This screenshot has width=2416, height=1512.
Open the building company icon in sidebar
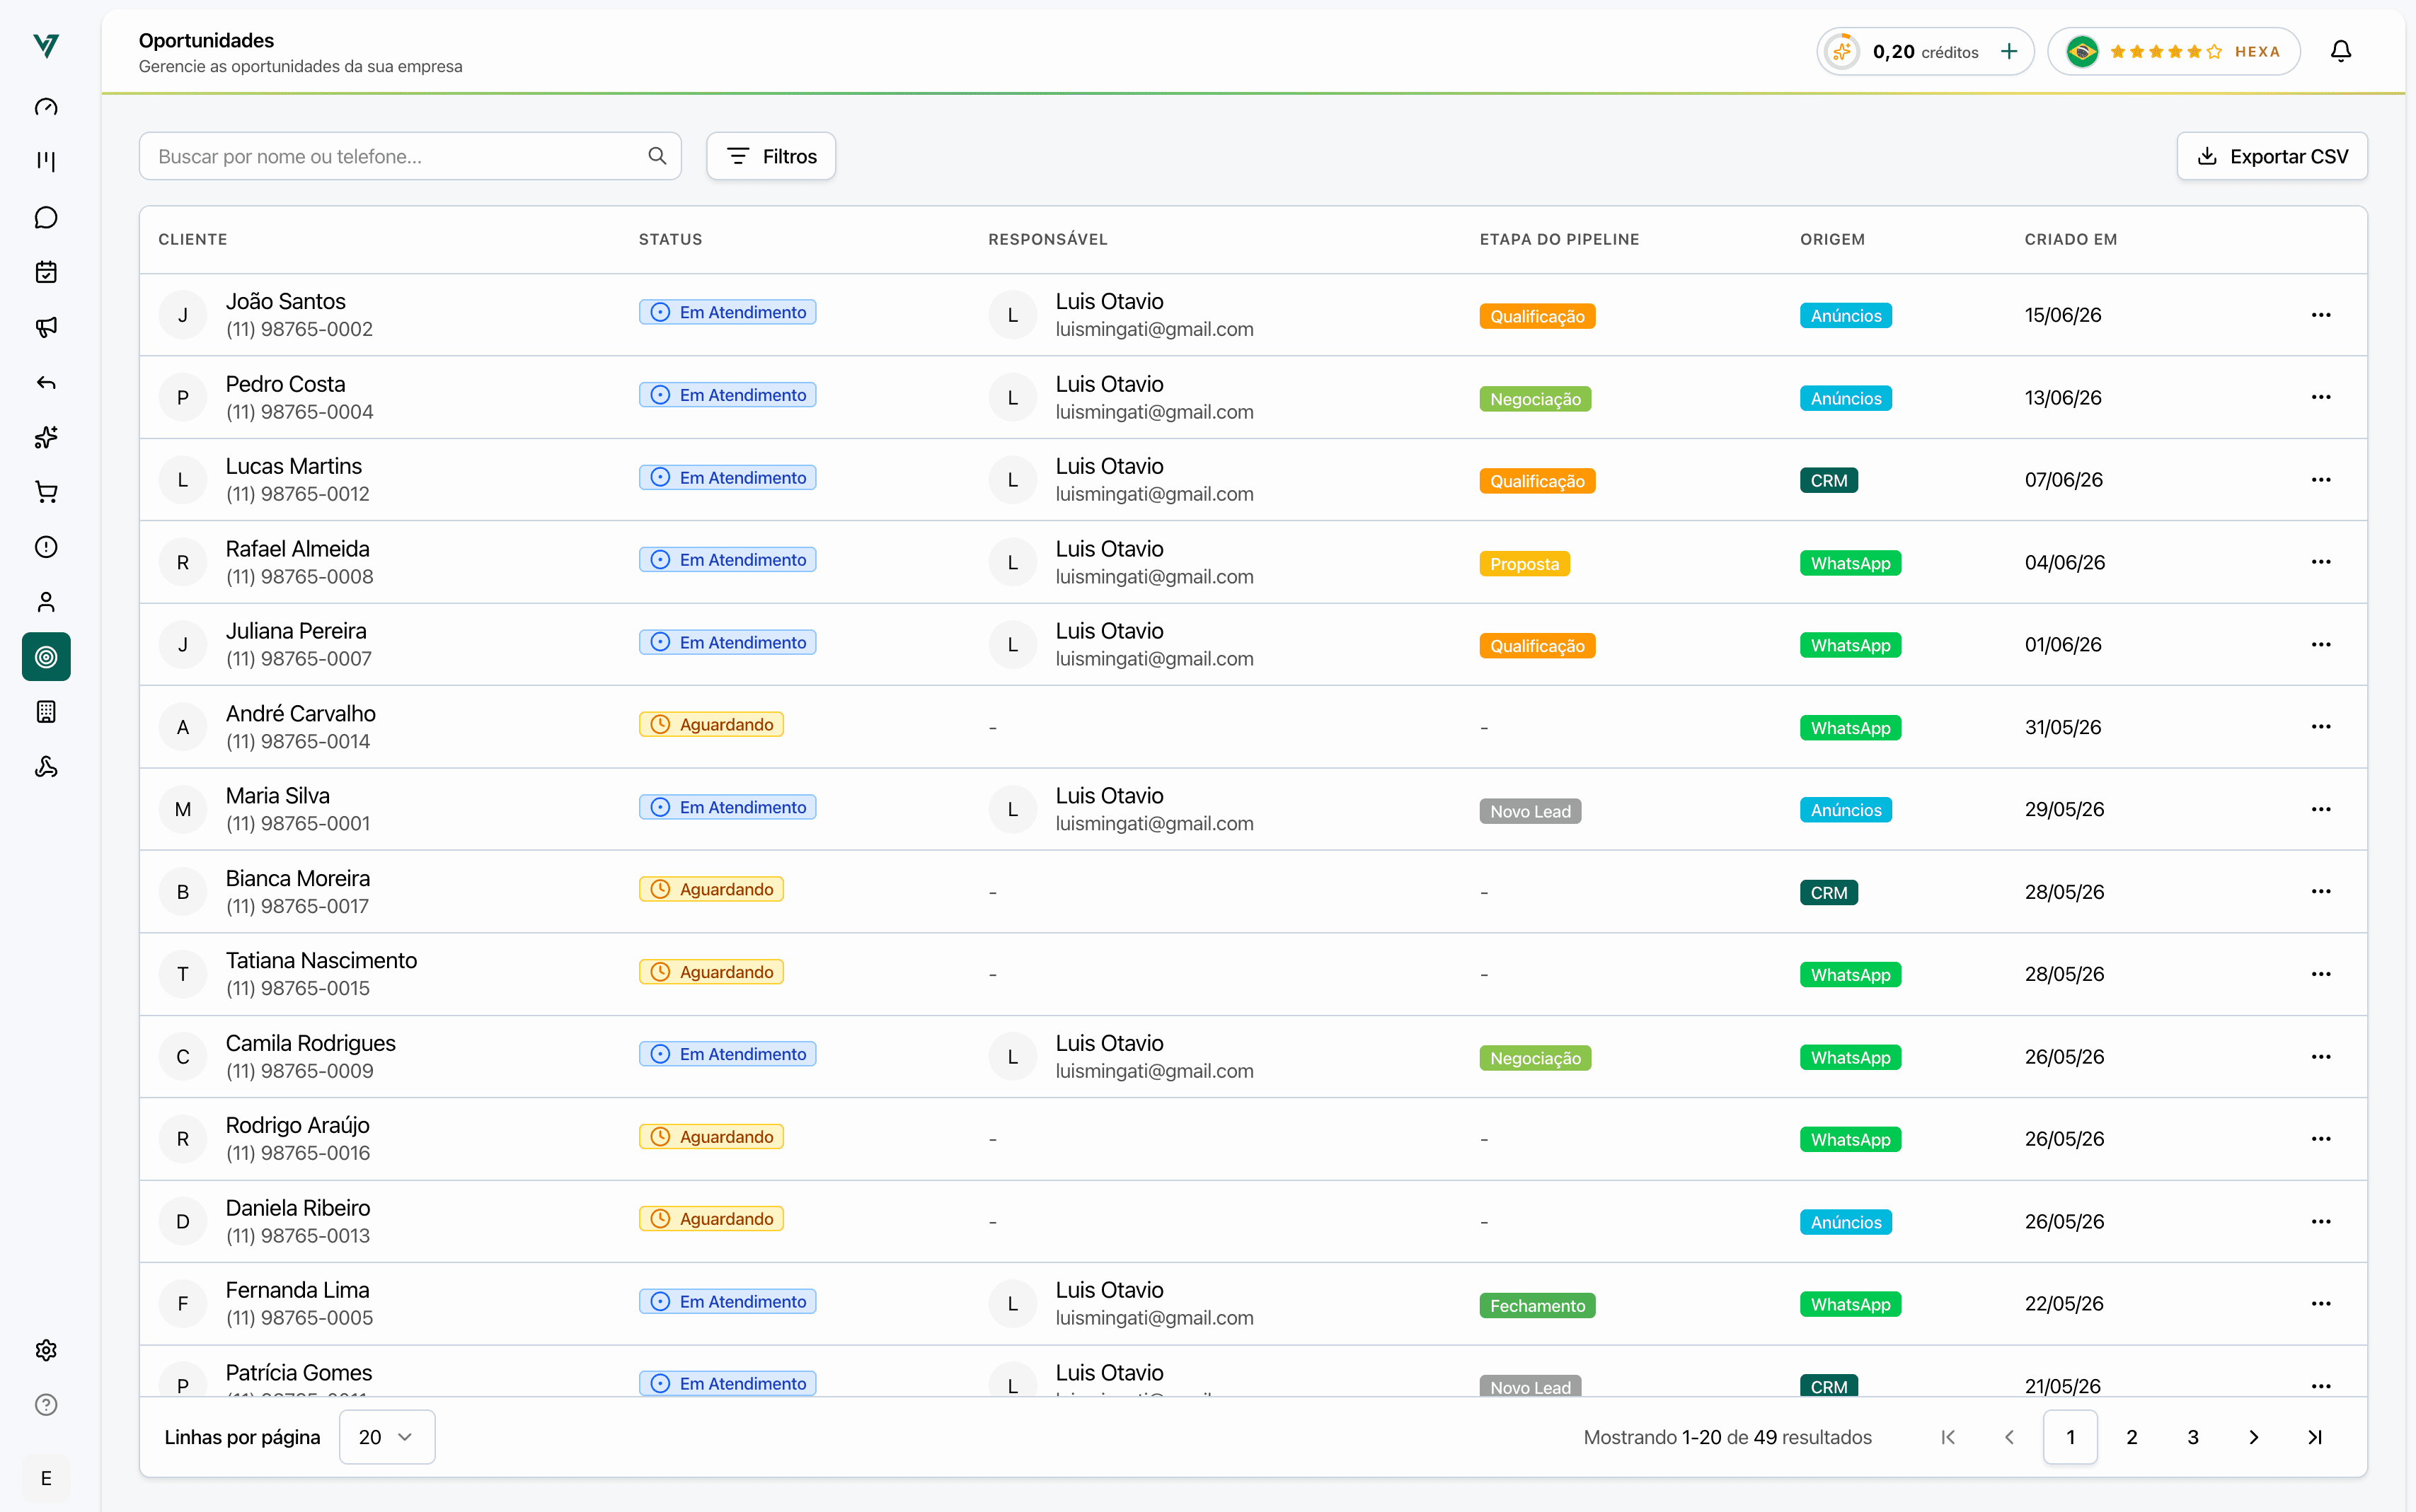tap(46, 712)
